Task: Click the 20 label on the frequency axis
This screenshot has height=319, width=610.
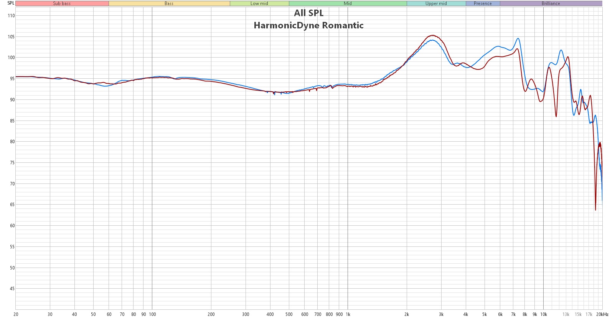Action: (x=16, y=314)
